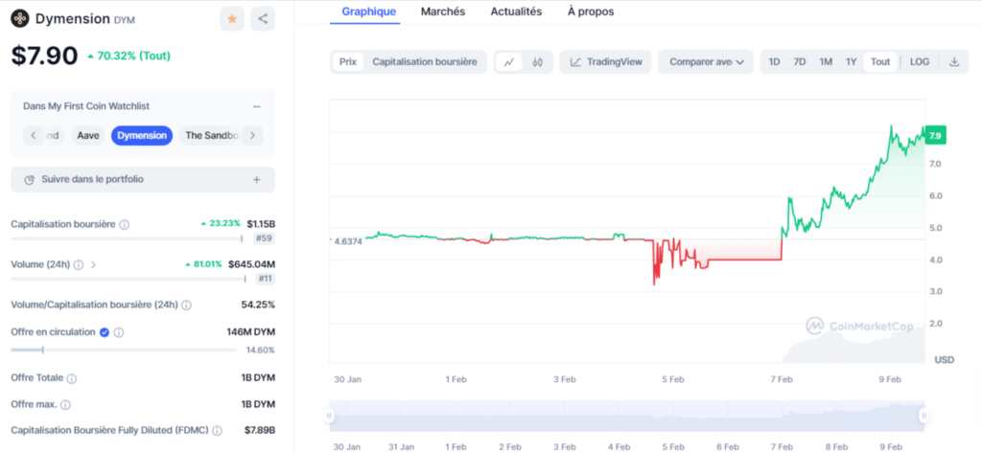This screenshot has height=453, width=982.
Task: Click the $1.15B market cap value
Action: (261, 224)
